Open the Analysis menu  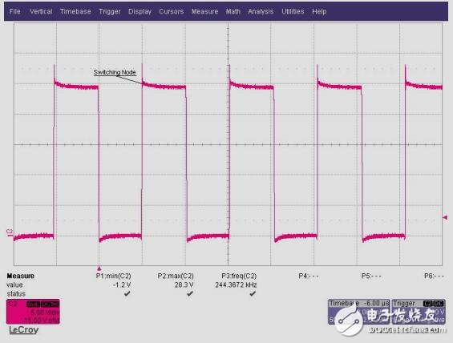(261, 11)
